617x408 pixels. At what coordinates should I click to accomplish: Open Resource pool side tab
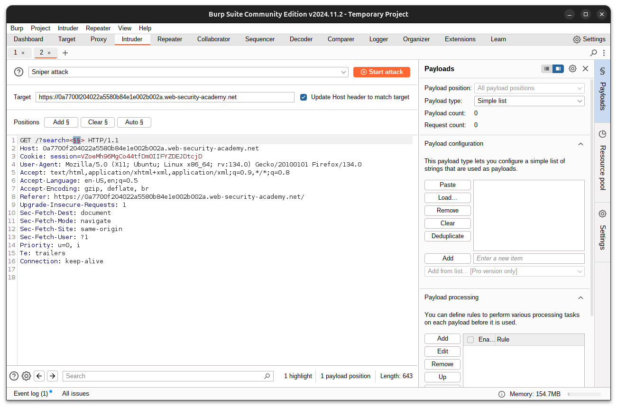point(602,161)
